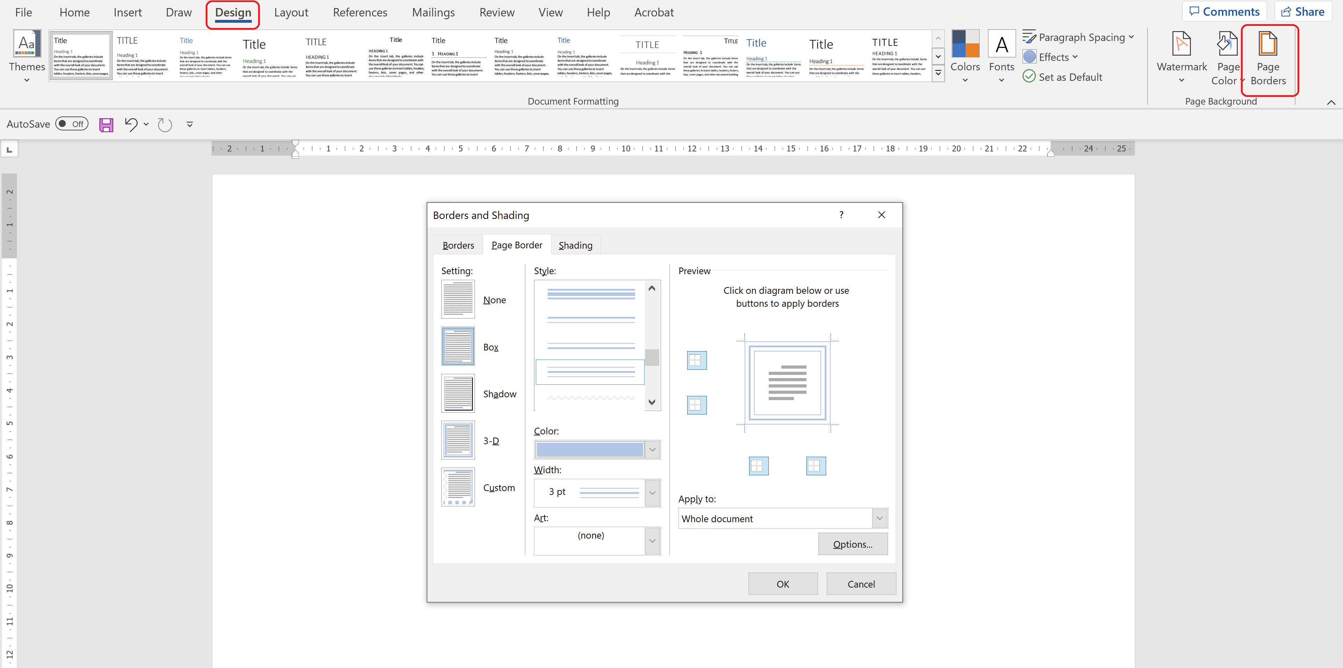The image size is (1343, 668).
Task: Toggle right border button in preview
Action: click(816, 466)
